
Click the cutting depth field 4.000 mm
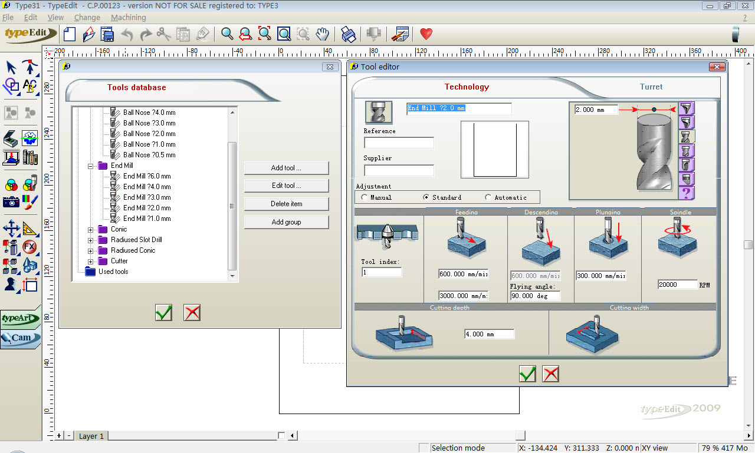point(489,334)
